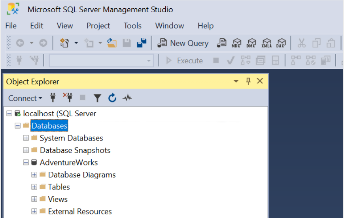344x218 pixels.
Task: Click the Navigate Forward arrow icon
Action: click(43, 43)
